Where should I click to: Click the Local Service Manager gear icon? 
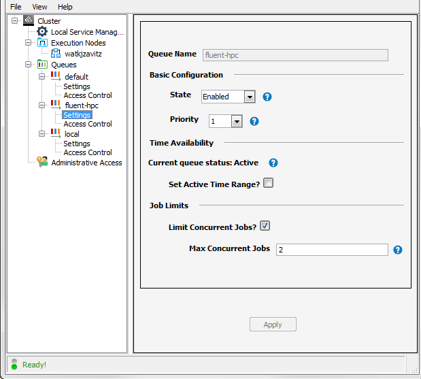point(42,32)
